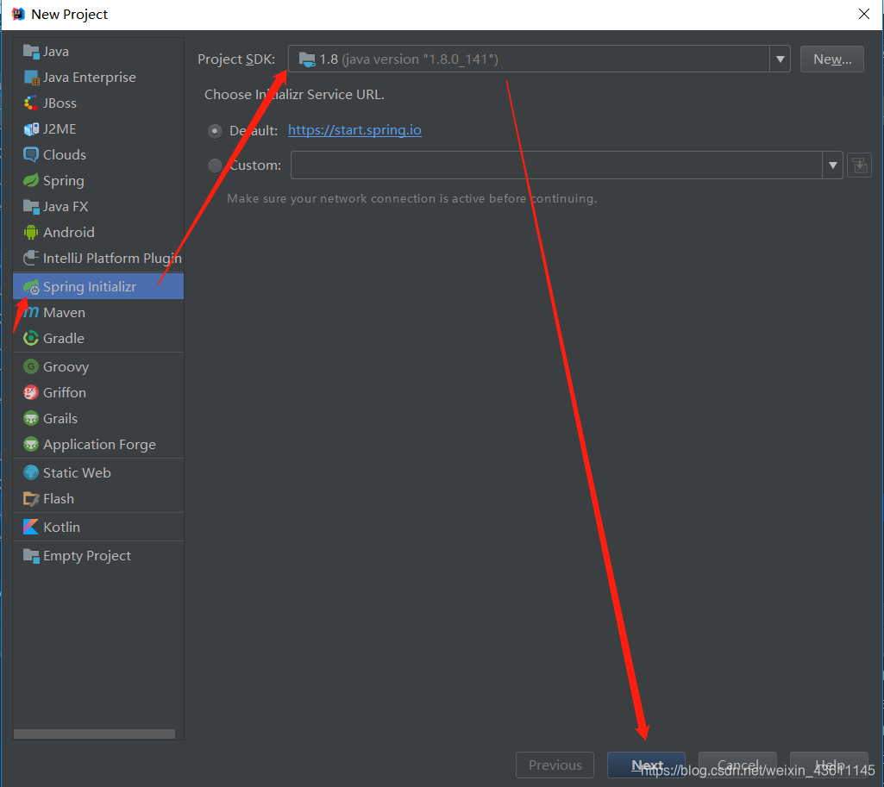Select the IntelliJ Platform Plugin label
Viewport: 884px width, 787px height.
click(x=113, y=258)
